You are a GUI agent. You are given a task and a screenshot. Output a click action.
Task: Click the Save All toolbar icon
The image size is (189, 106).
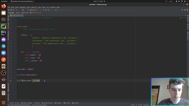(11, 10)
